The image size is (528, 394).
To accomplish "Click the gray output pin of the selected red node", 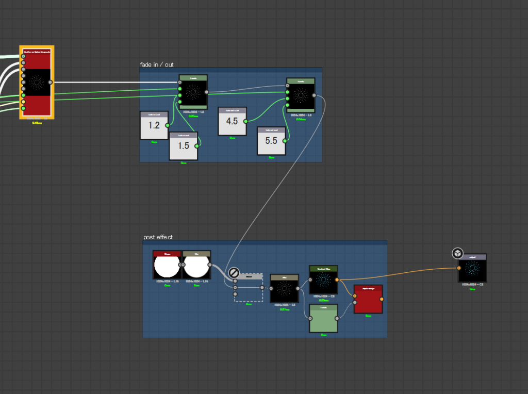I will click(50, 82).
